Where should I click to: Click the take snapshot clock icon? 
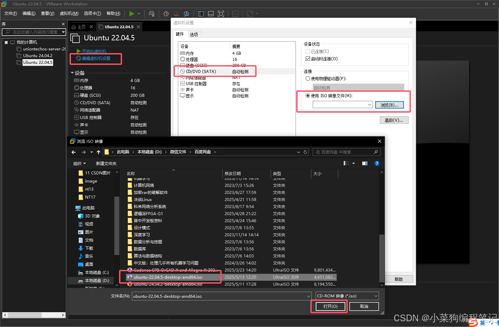pyautogui.click(x=166, y=14)
